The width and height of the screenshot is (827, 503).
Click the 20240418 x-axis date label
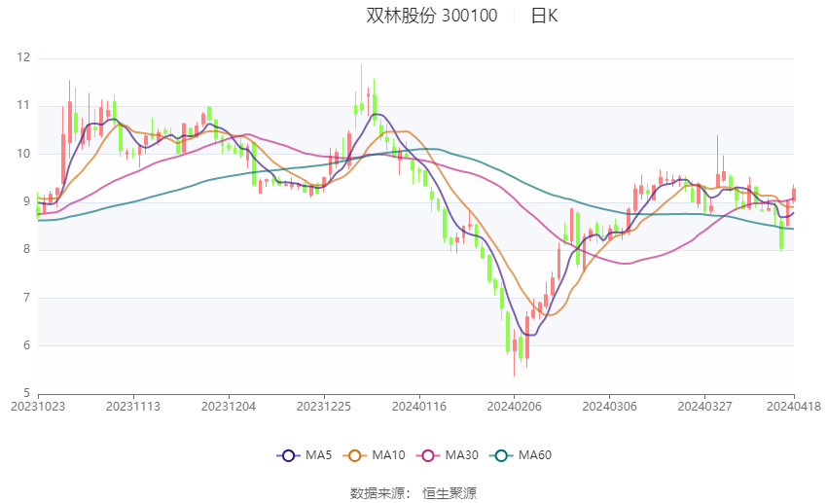794,407
